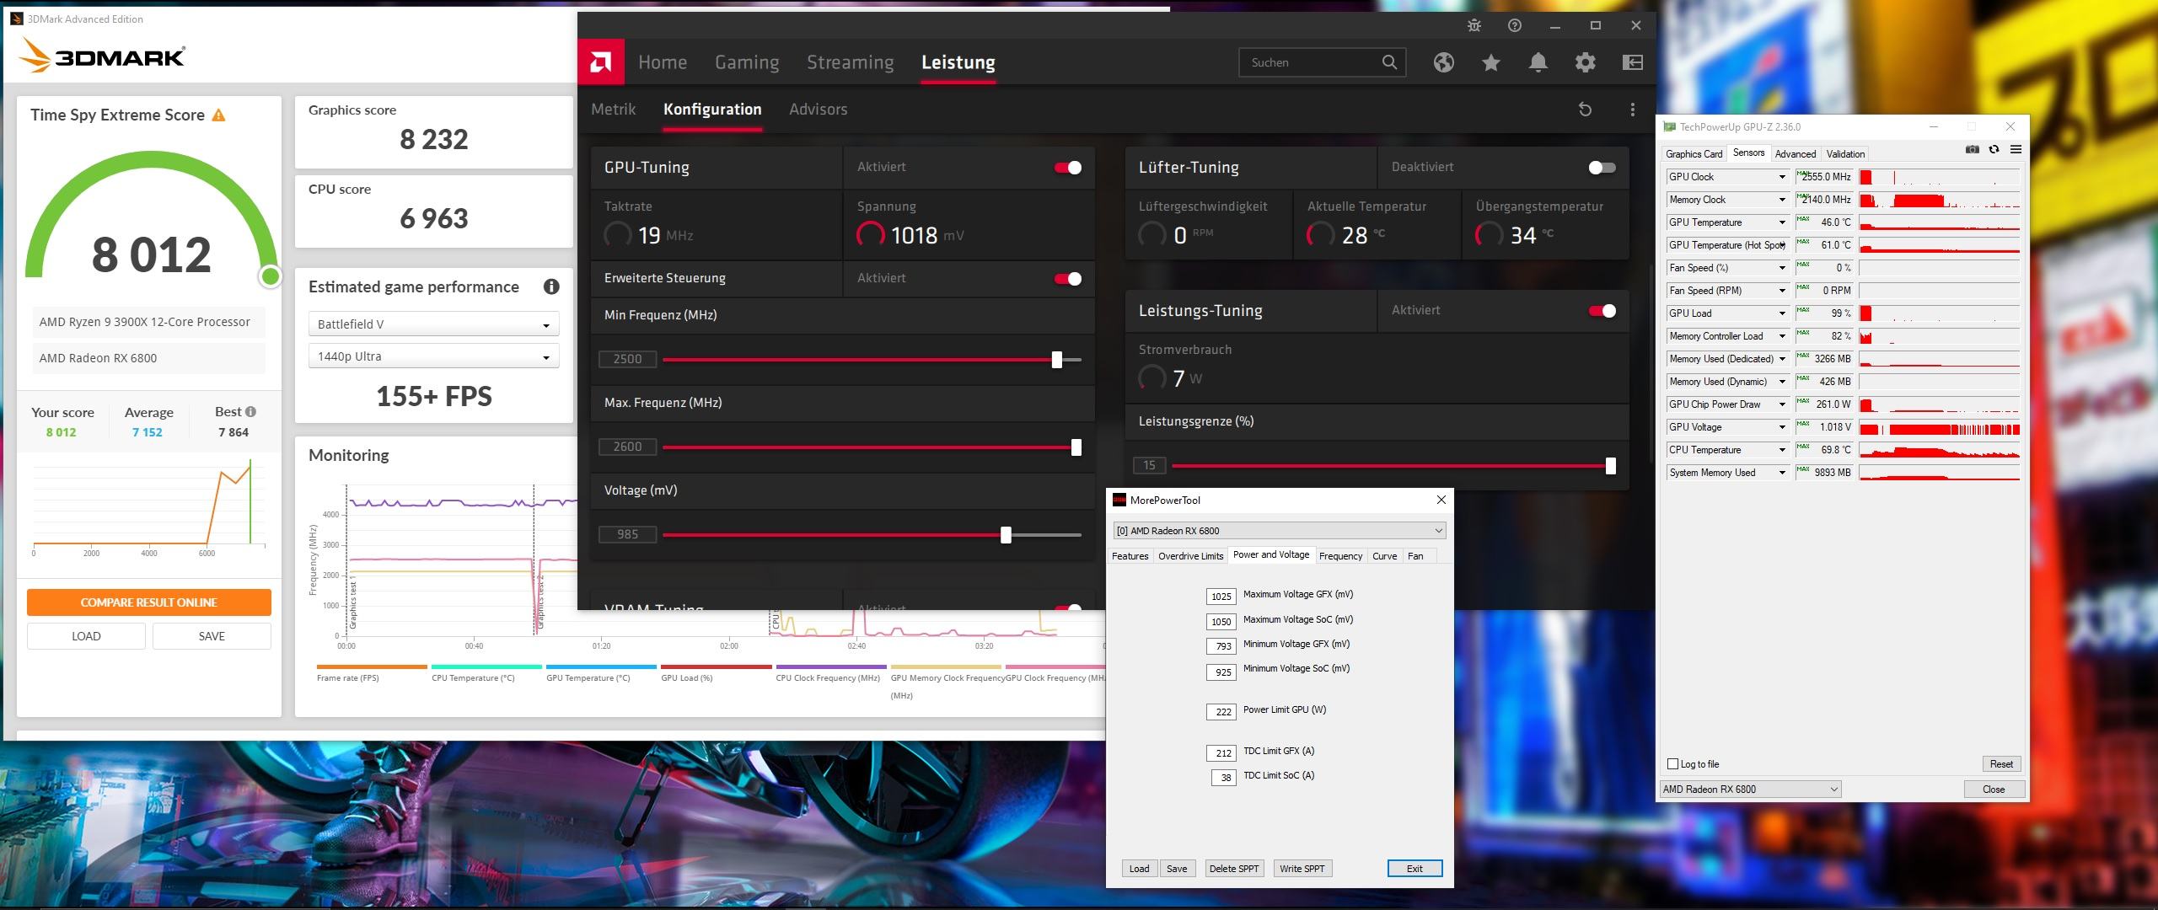Screen dimensions: 2158x910
Task: Open the Metrik sub-tab
Action: [613, 110]
